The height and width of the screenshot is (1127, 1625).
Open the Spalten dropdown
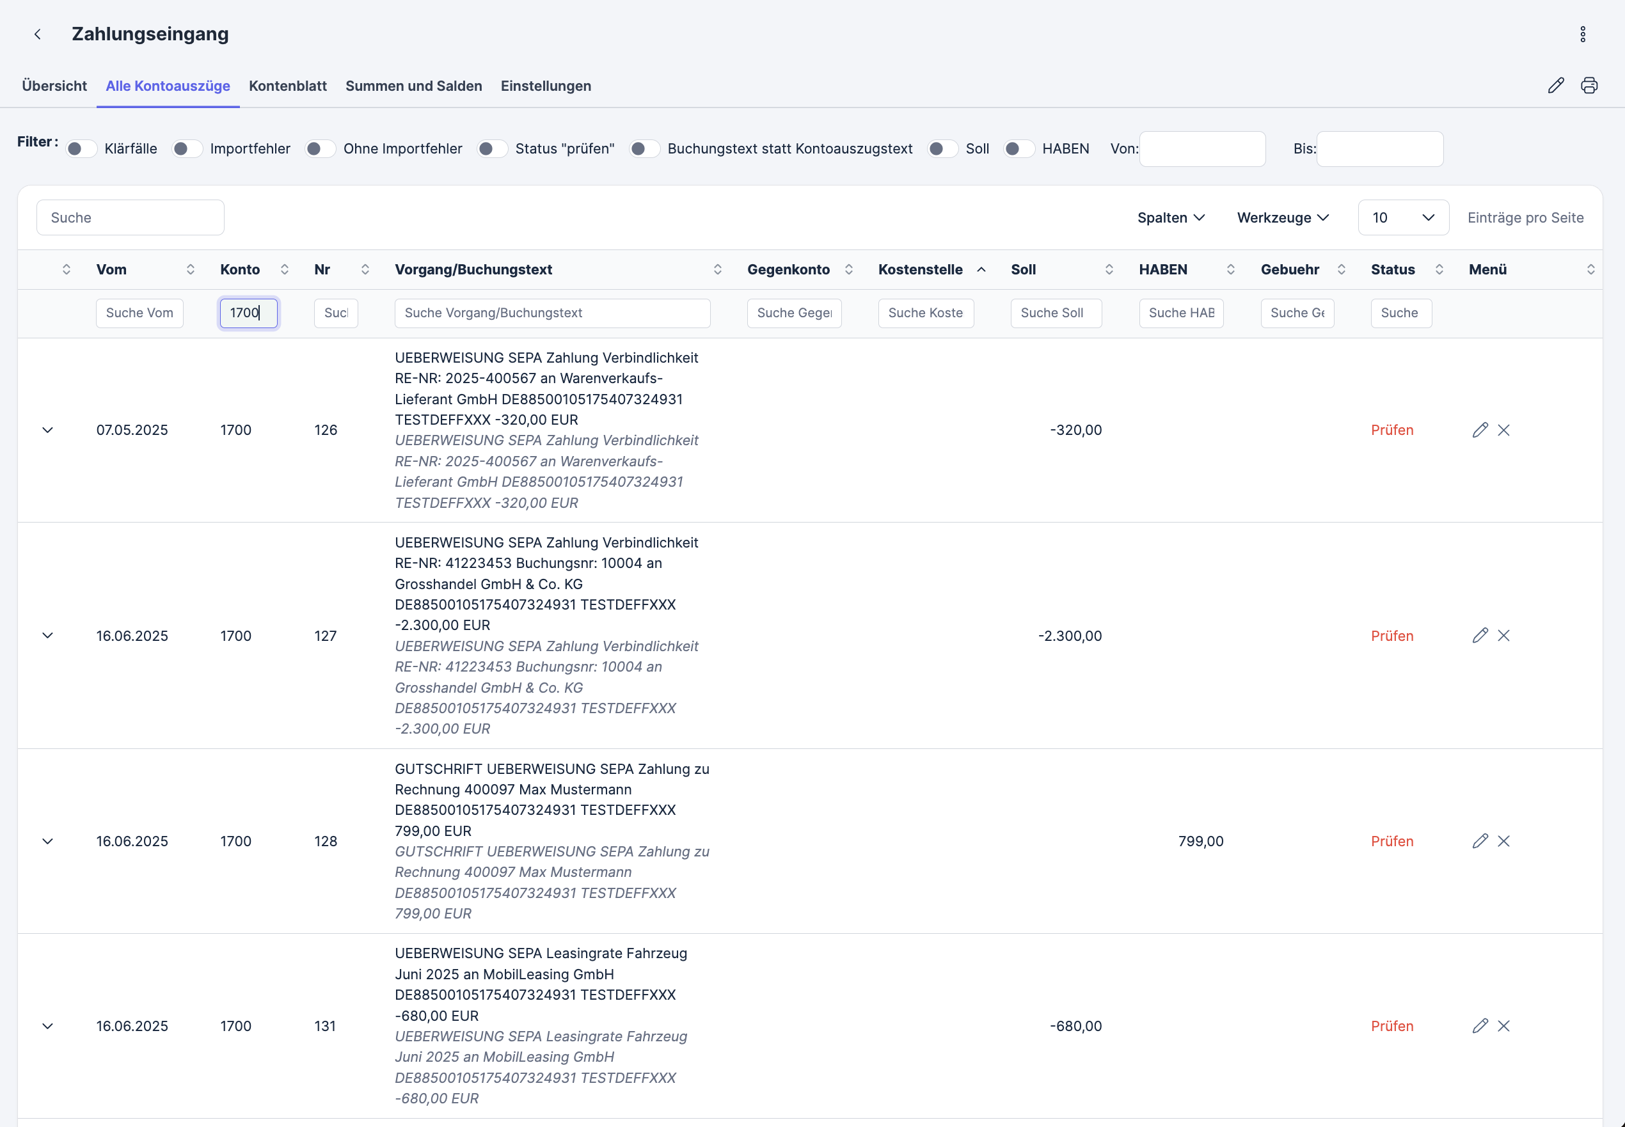pyautogui.click(x=1170, y=217)
